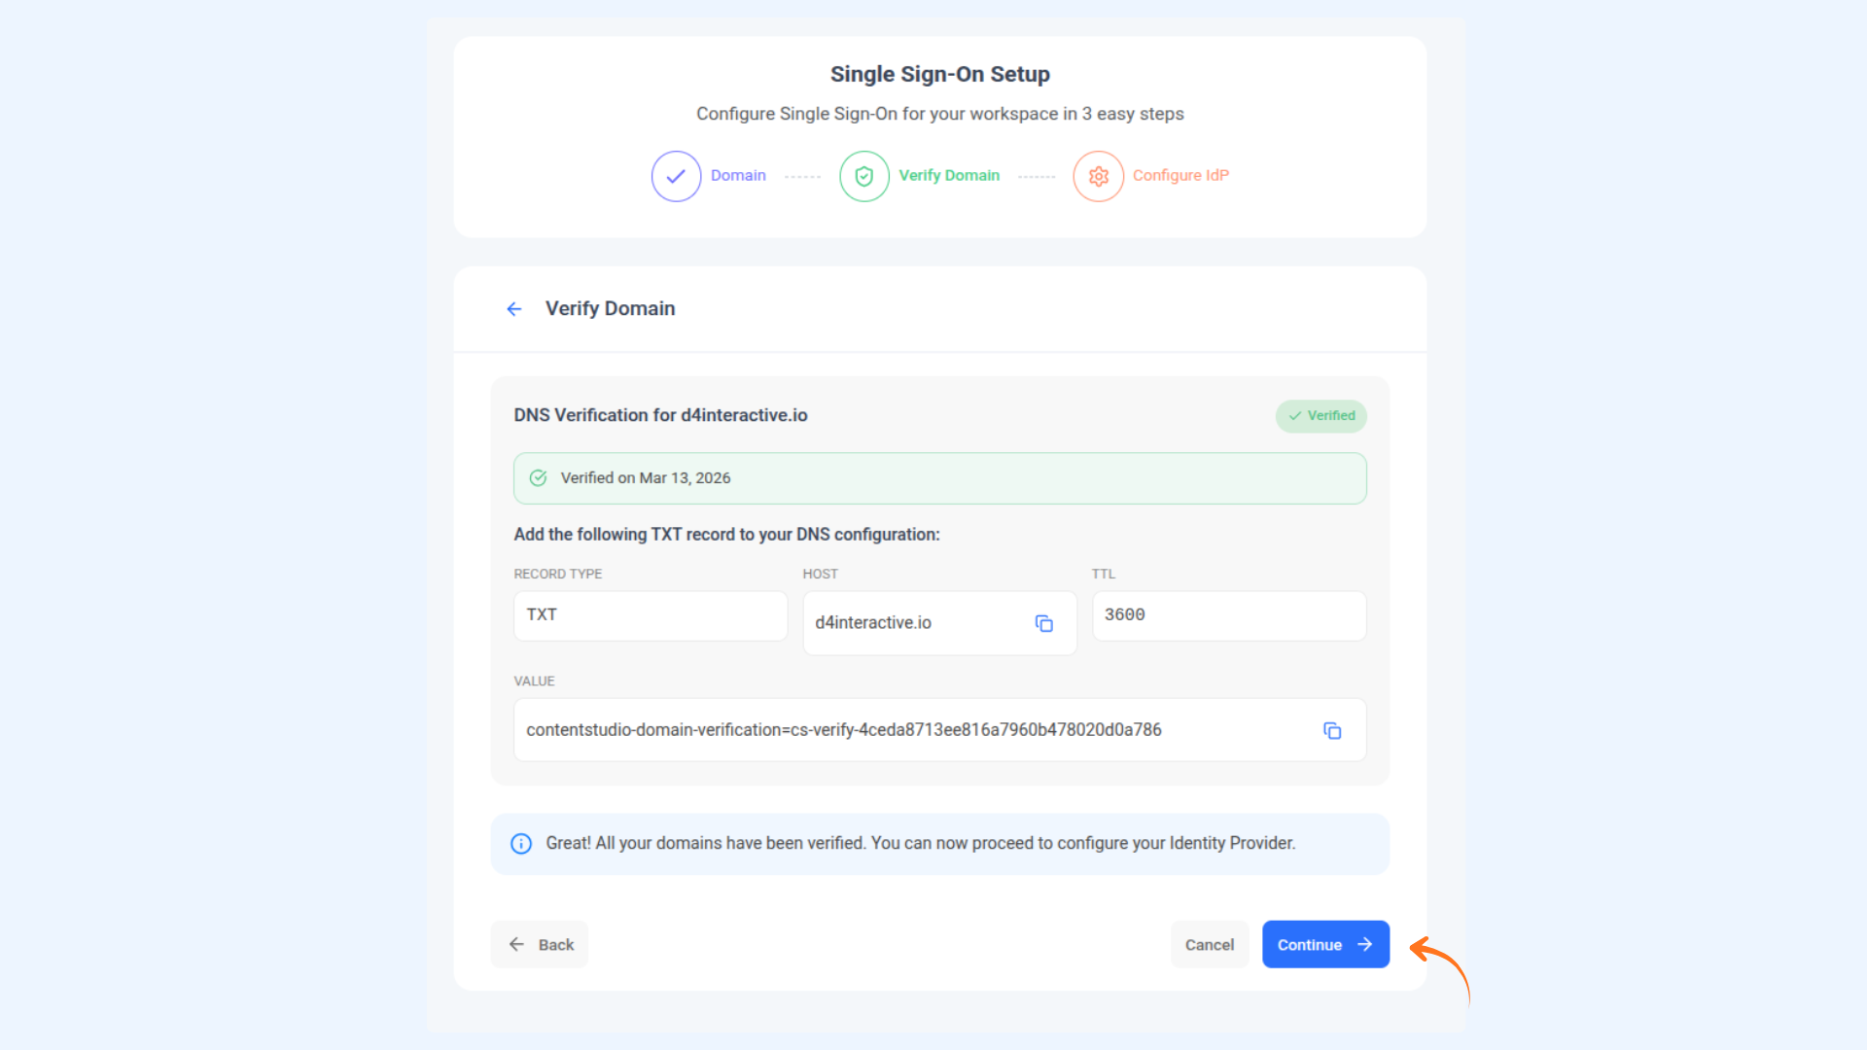This screenshot has width=1867, height=1050.
Task: Click the Configure IdP gear icon
Action: pos(1098,176)
